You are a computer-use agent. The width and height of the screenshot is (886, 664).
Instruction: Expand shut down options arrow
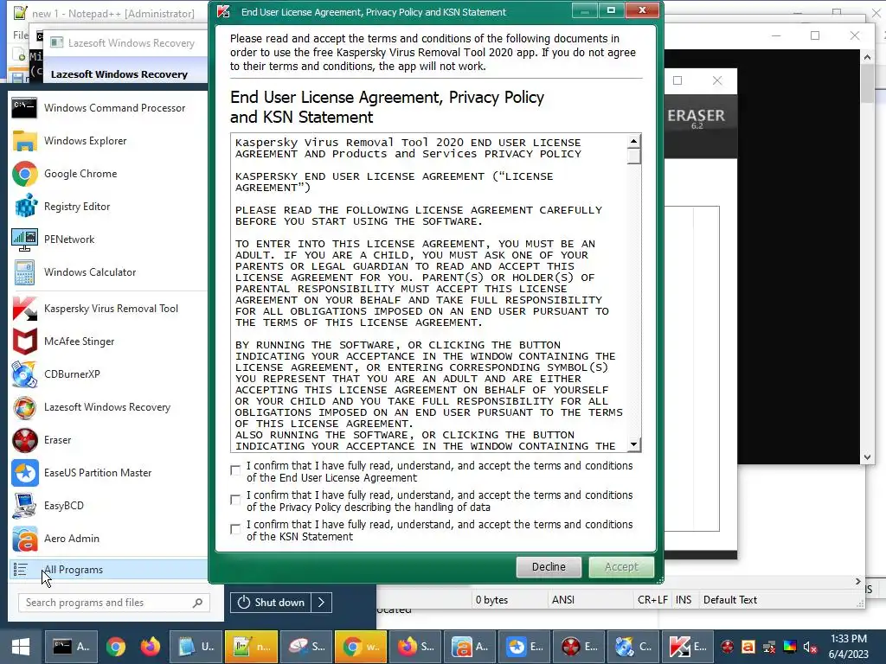point(322,603)
